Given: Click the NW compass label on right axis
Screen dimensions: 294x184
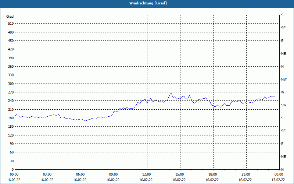Looking at the screenshot, I should pos(284,79).
